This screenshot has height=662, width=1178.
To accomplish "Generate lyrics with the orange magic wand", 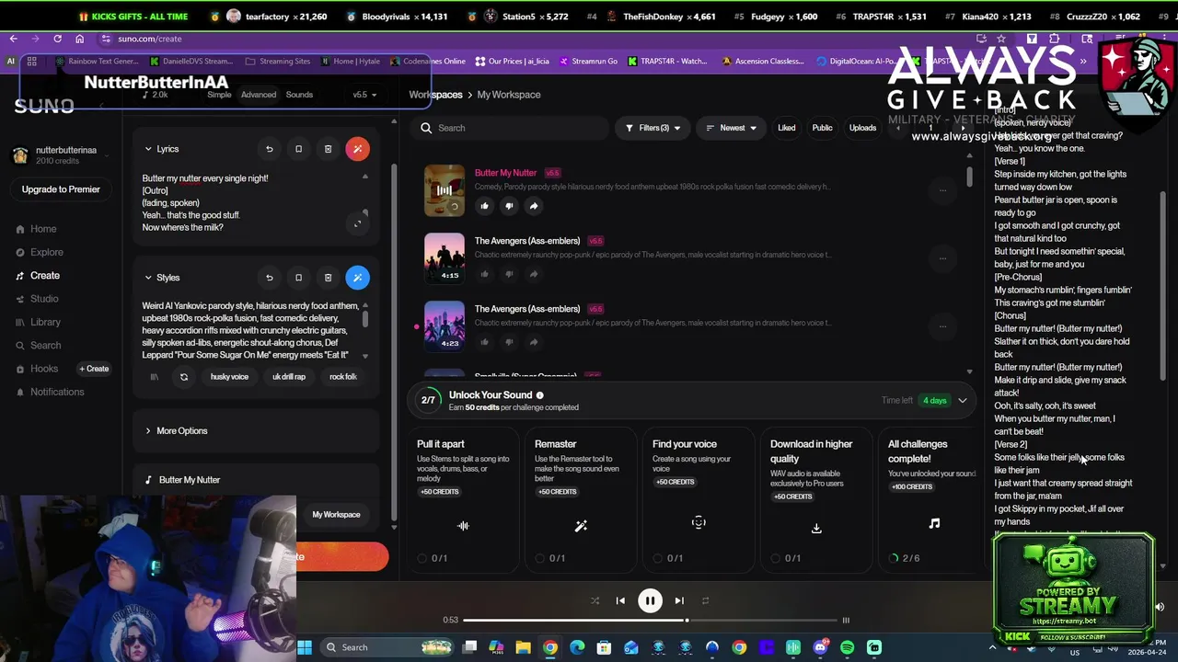I will tap(357, 149).
